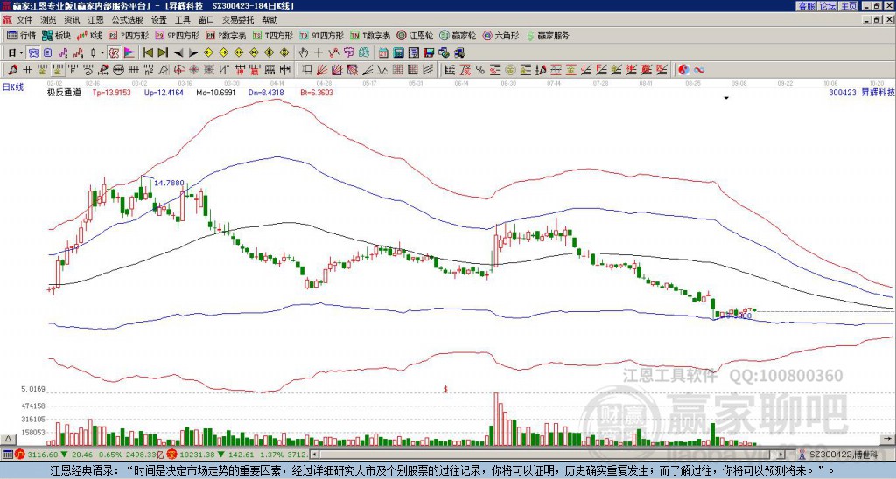Viewport: 896px width, 479px height.
Task: Jump to first bar icon
Action: [x=147, y=52]
